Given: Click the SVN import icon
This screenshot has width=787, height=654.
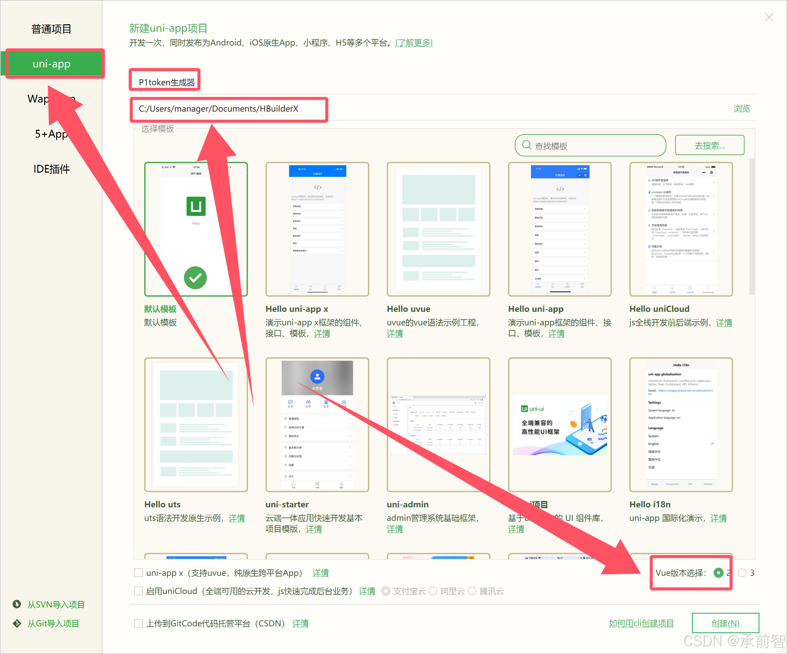Looking at the screenshot, I should pos(17,604).
